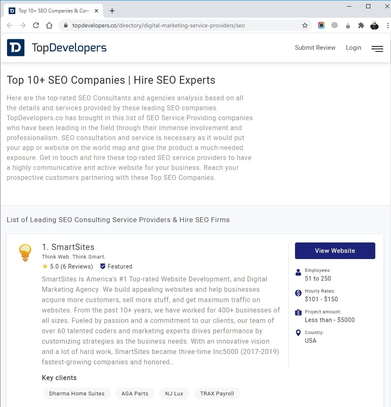
Task: Open the Submit Review page
Action: [315, 48]
